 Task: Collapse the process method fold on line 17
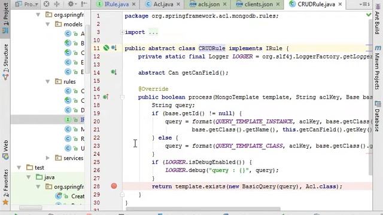click(x=122, y=97)
